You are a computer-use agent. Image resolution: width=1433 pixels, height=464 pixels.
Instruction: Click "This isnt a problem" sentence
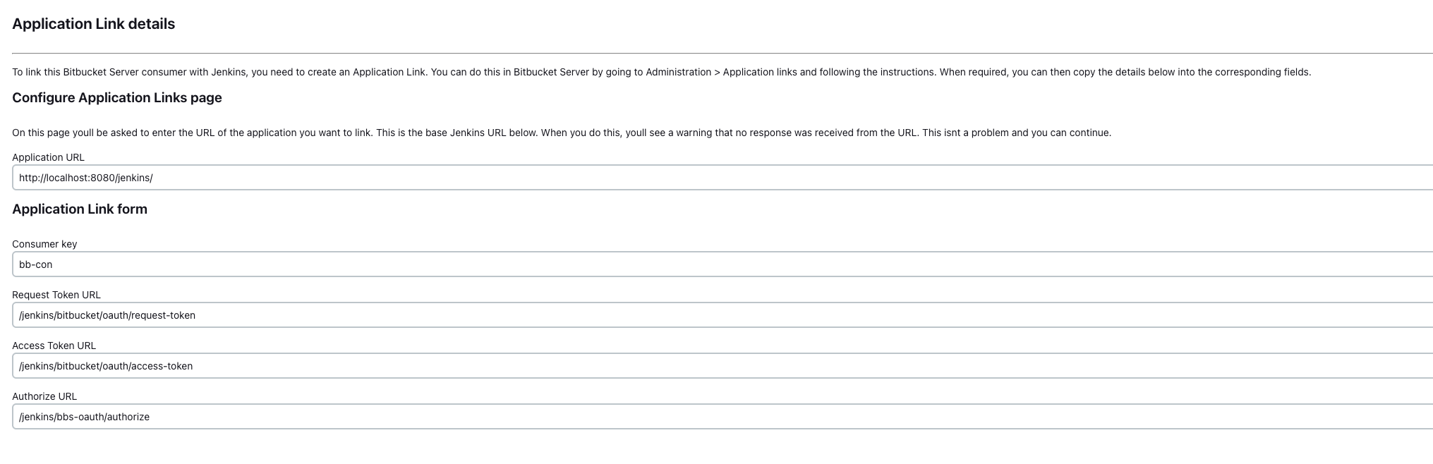pos(1016,133)
